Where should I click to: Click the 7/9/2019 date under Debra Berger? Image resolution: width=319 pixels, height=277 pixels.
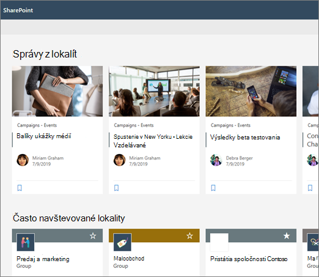point(235,164)
